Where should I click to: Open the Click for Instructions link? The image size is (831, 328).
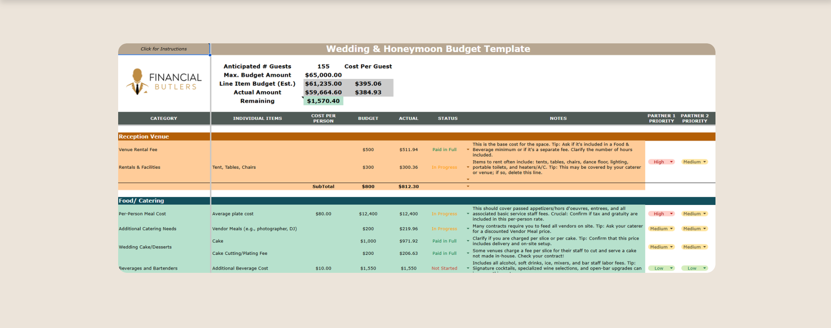[164, 49]
